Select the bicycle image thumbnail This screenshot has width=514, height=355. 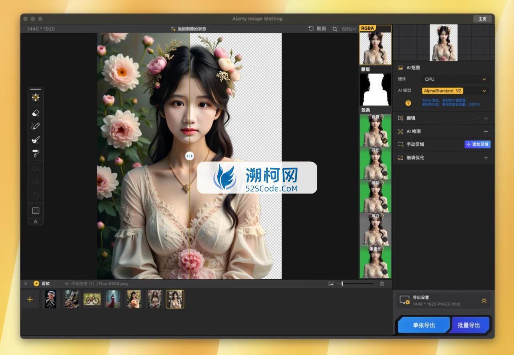click(92, 299)
